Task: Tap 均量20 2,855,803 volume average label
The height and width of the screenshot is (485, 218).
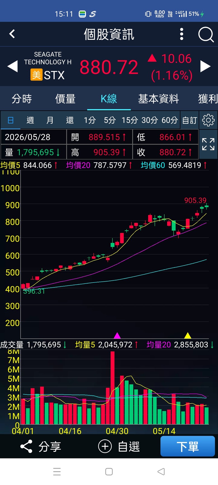Action: [180, 345]
